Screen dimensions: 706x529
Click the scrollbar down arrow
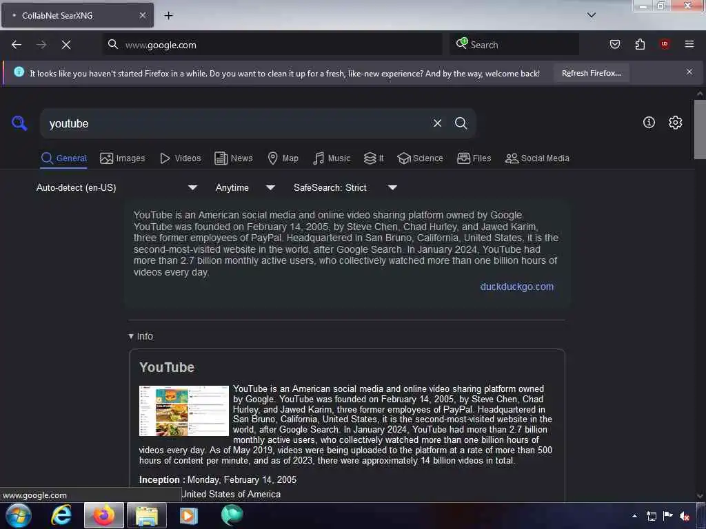click(x=700, y=496)
